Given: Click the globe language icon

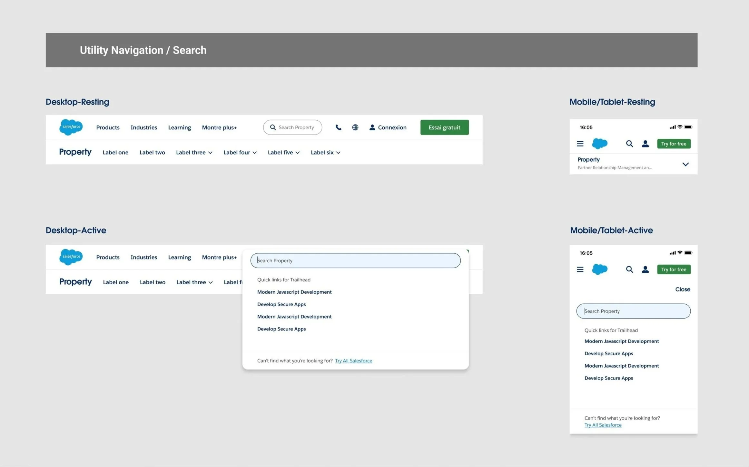Looking at the screenshot, I should [x=355, y=127].
